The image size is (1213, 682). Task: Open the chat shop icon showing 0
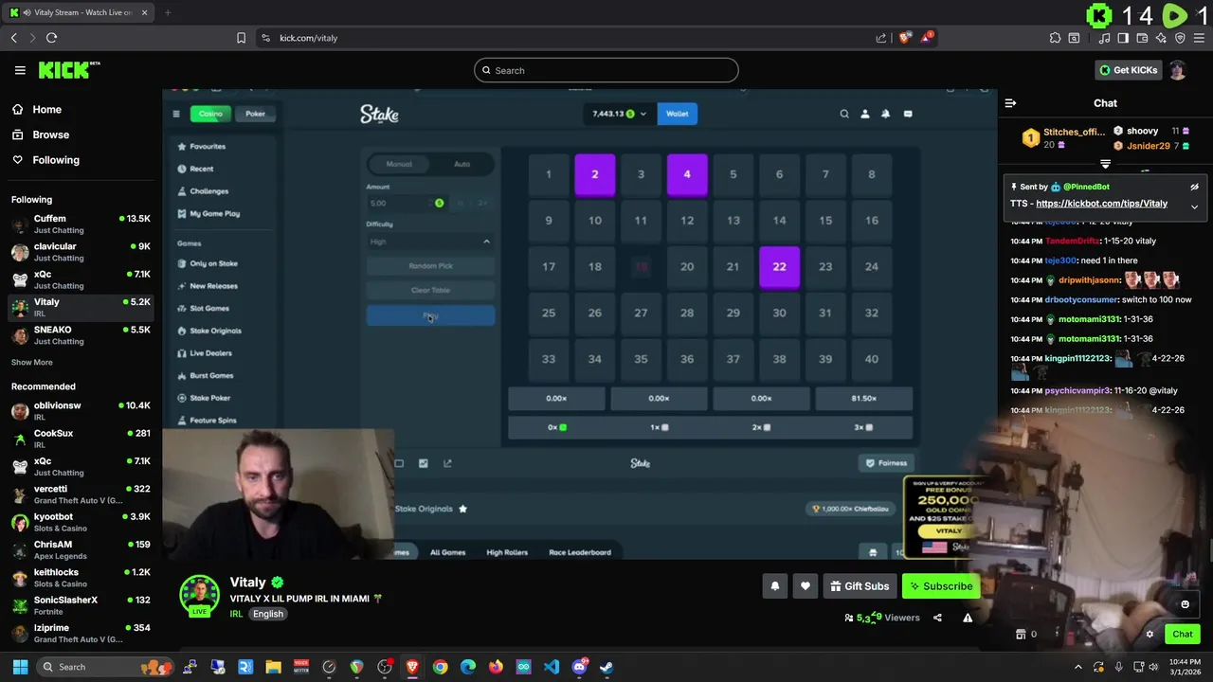(1025, 635)
